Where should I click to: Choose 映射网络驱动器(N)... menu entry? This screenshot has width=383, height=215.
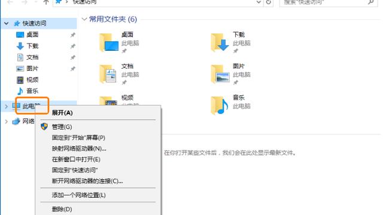pos(98,149)
